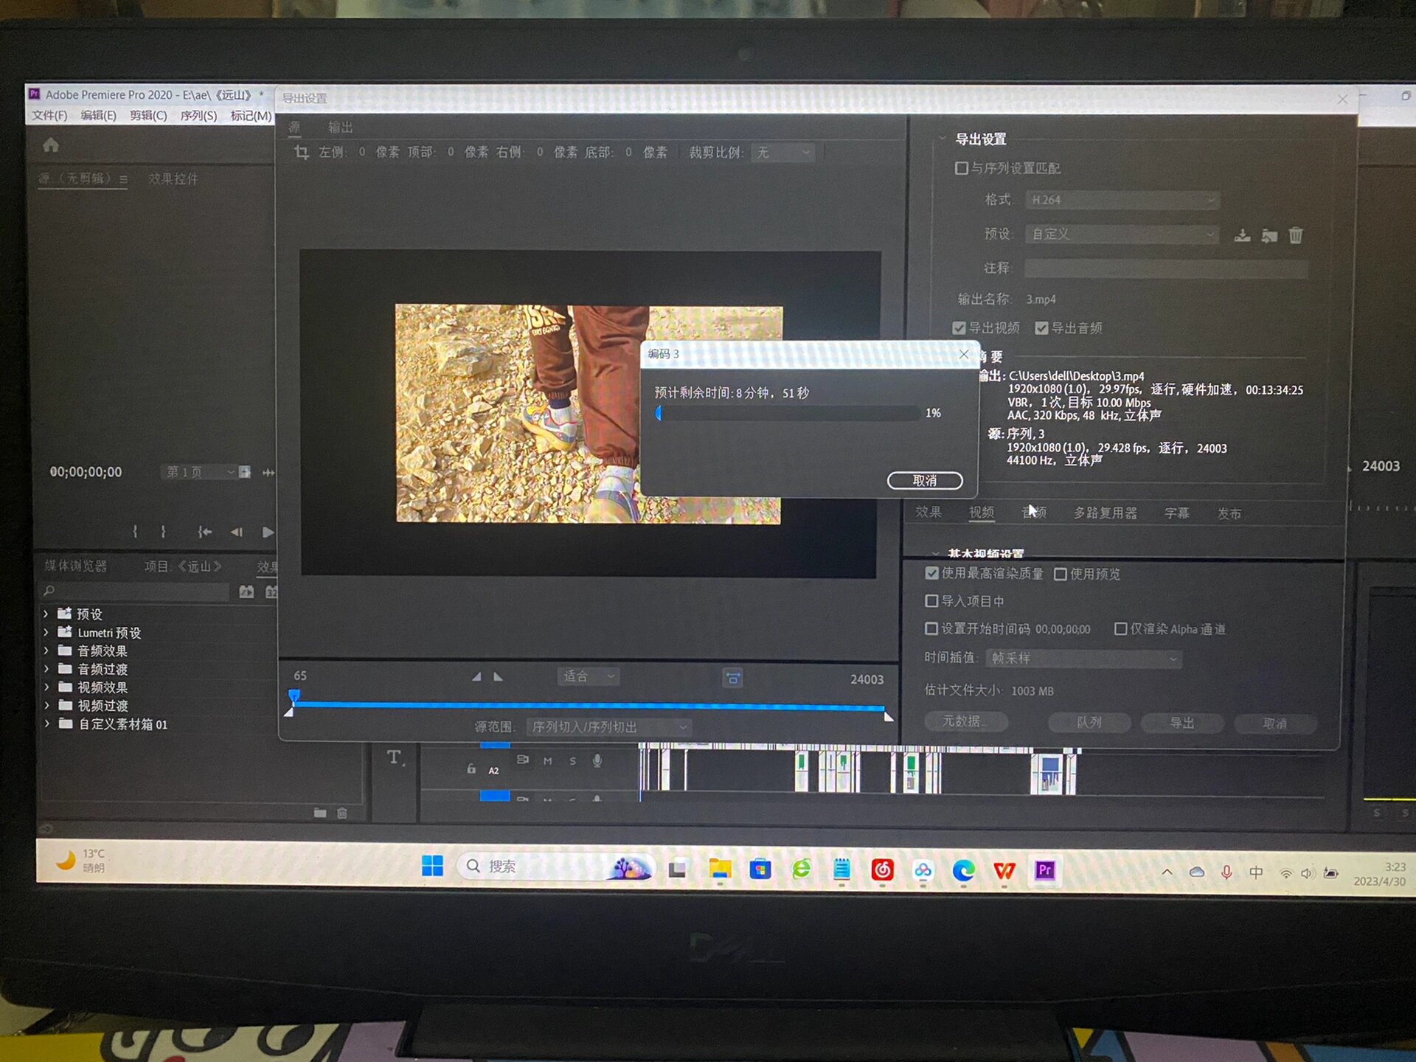Screen dimensions: 1416x1062
Task: Go to the Premiere Home screen icon
Action: point(51,145)
